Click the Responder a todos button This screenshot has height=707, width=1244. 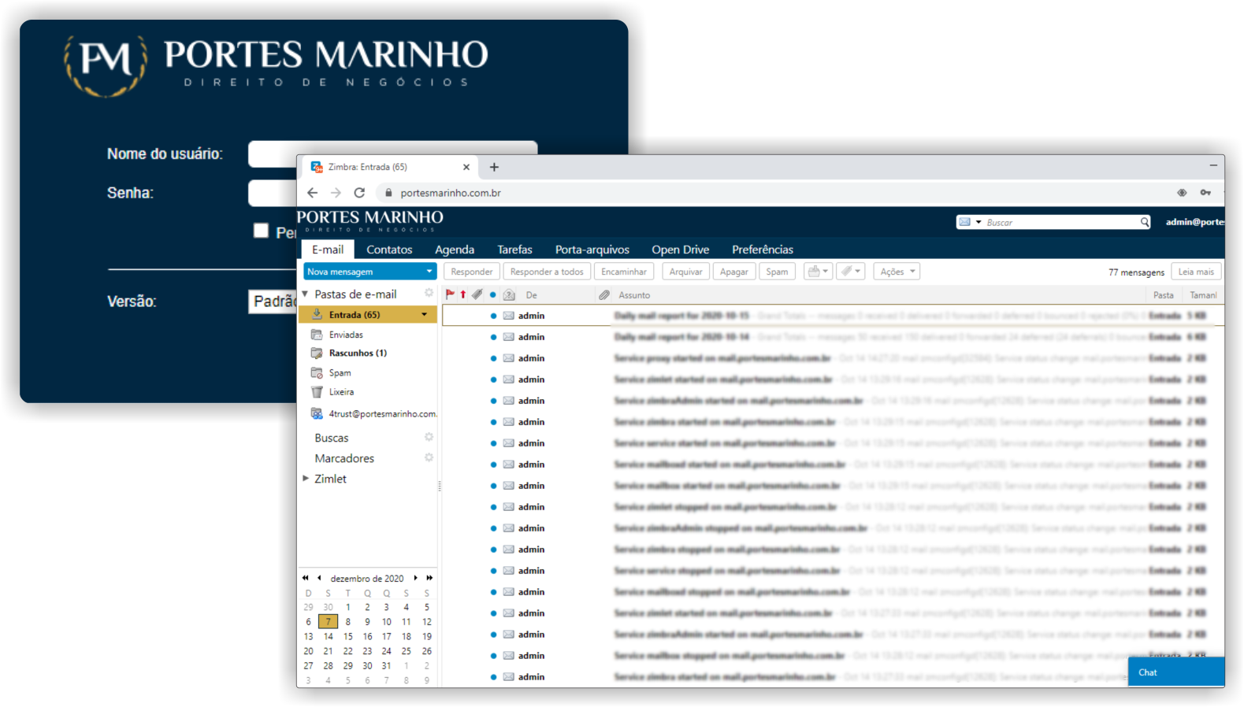(x=547, y=272)
